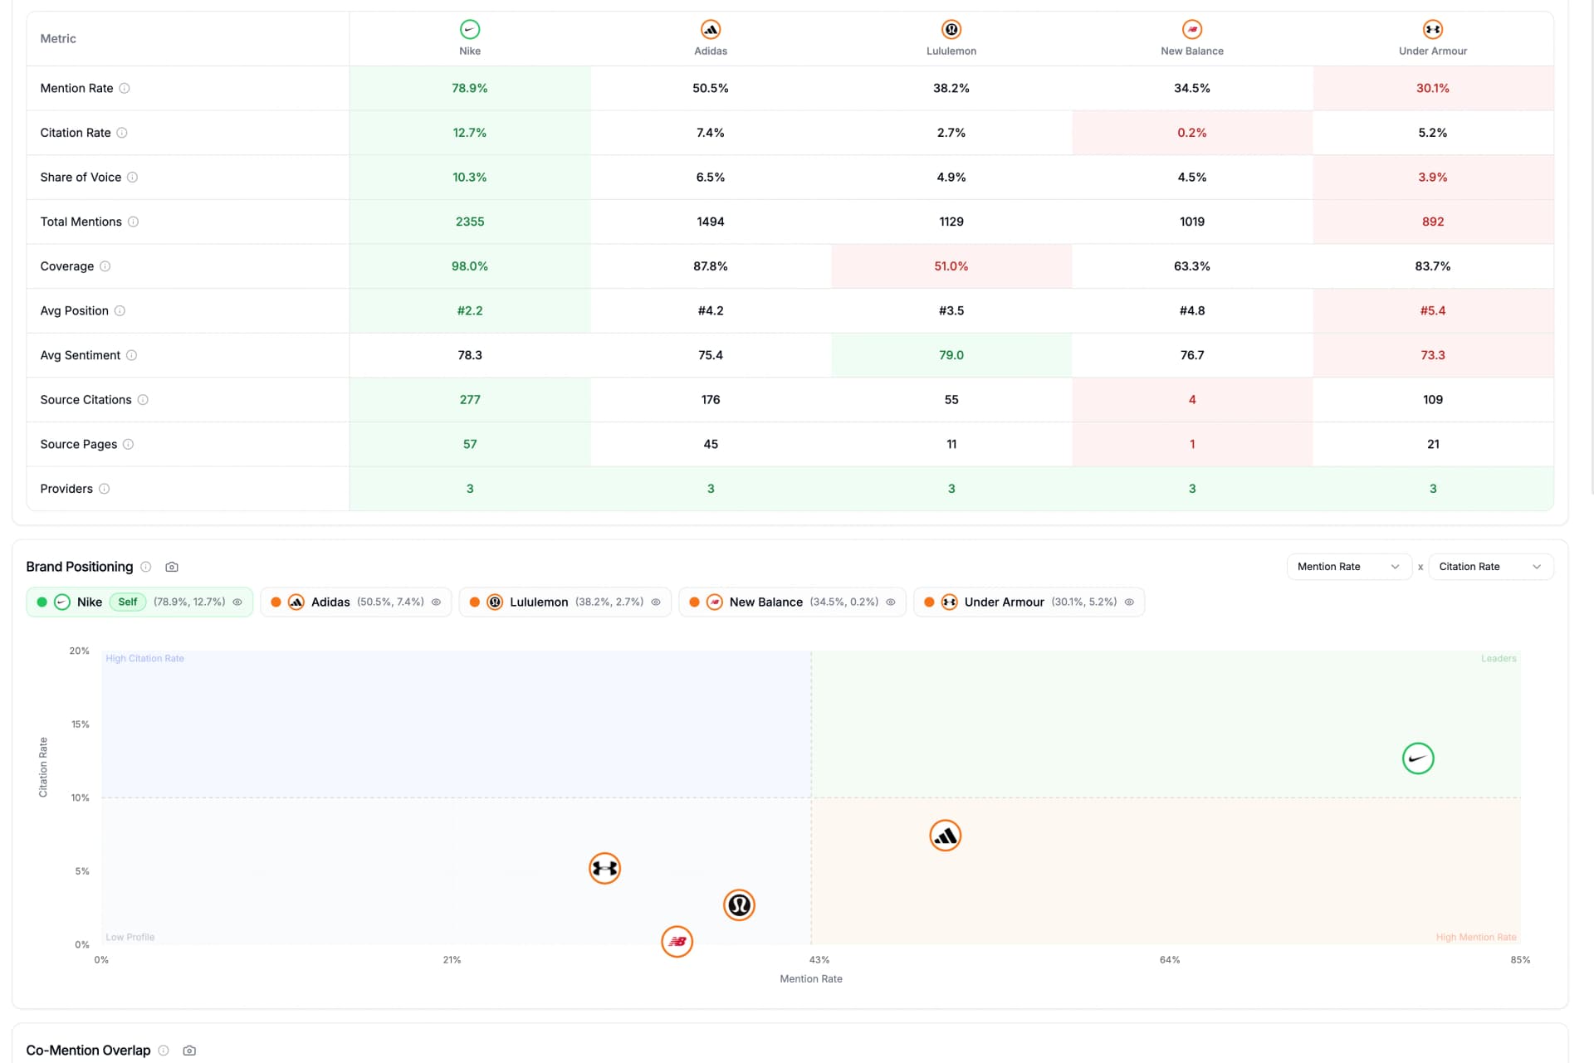
Task: Click Nike avg position #2.2
Action: (x=470, y=310)
